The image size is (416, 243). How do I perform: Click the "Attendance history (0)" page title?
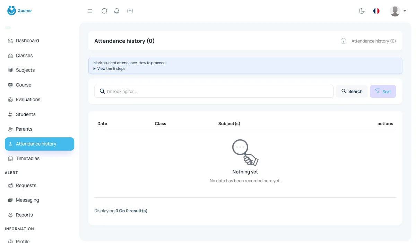[x=124, y=41]
